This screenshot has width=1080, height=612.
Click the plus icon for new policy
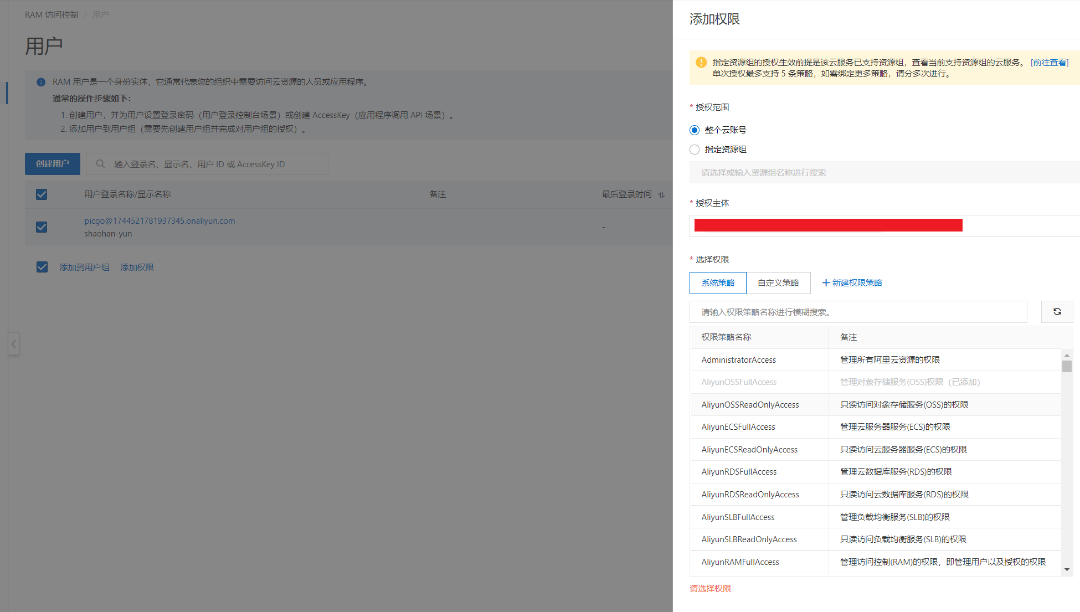coord(826,283)
